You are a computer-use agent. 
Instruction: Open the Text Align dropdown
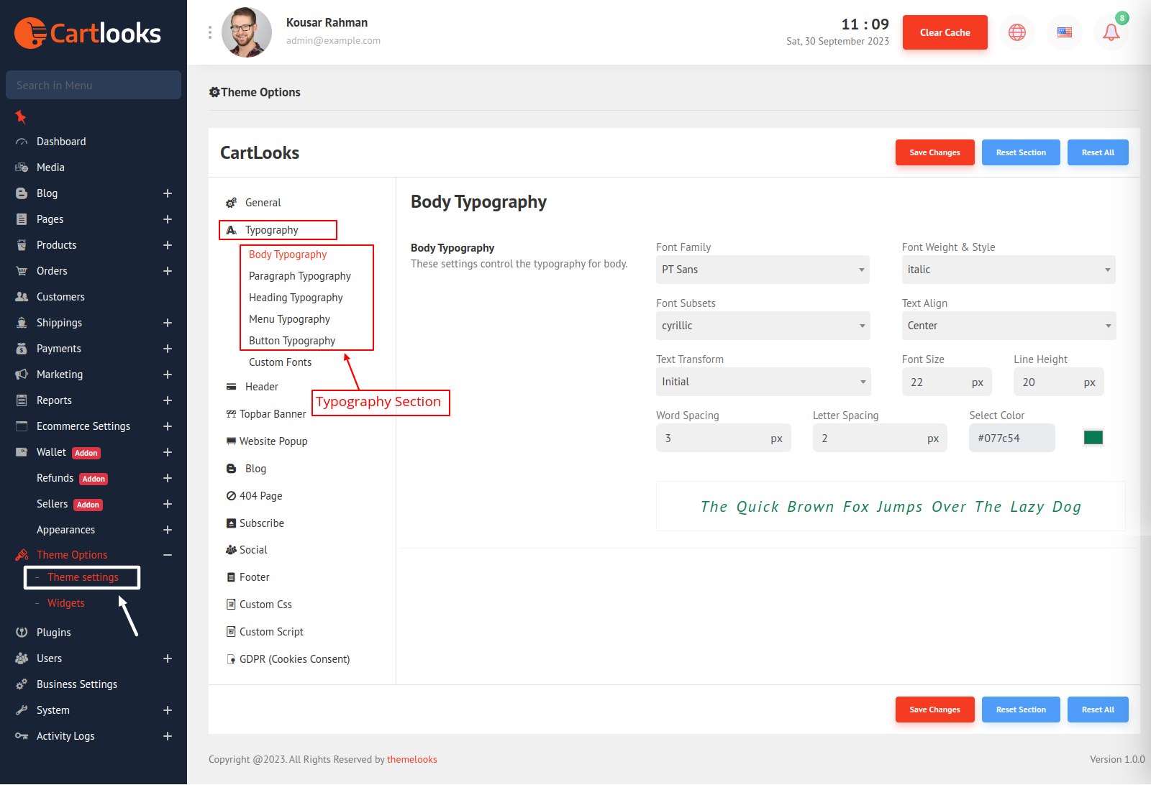1008,326
